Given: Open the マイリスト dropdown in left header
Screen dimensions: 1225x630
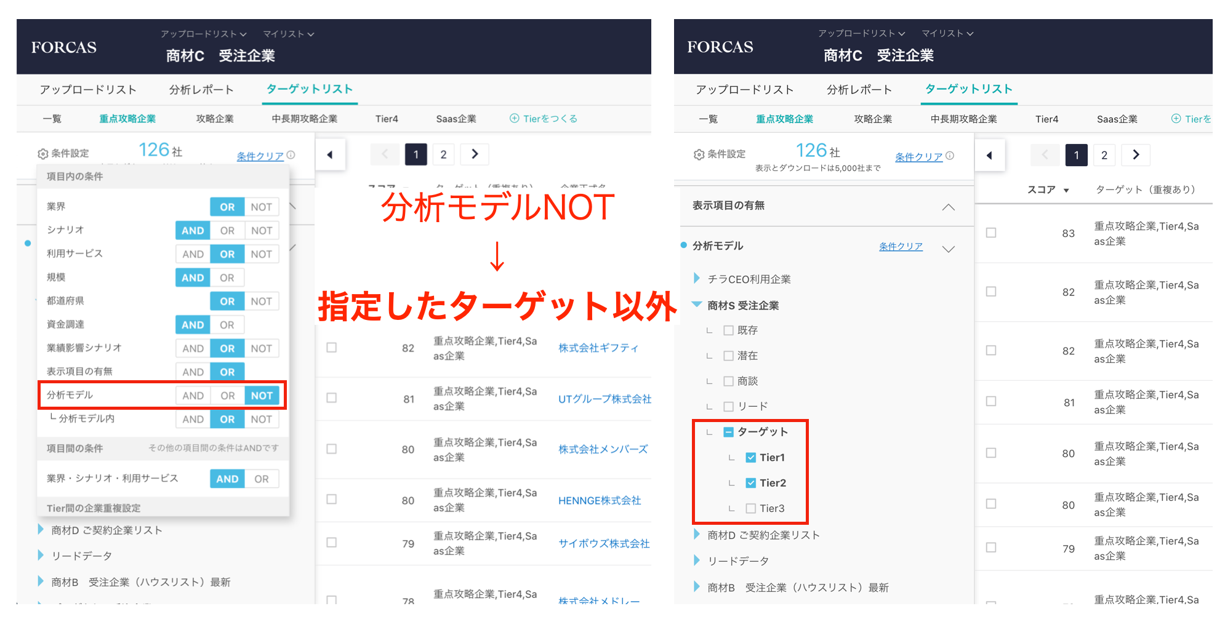Looking at the screenshot, I should coord(288,34).
